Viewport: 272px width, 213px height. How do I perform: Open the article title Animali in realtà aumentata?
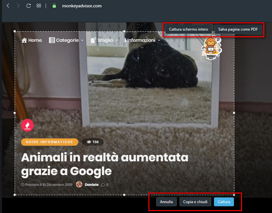click(105, 164)
